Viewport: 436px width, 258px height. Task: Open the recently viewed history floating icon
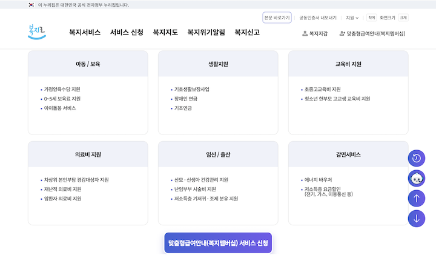[x=416, y=158]
